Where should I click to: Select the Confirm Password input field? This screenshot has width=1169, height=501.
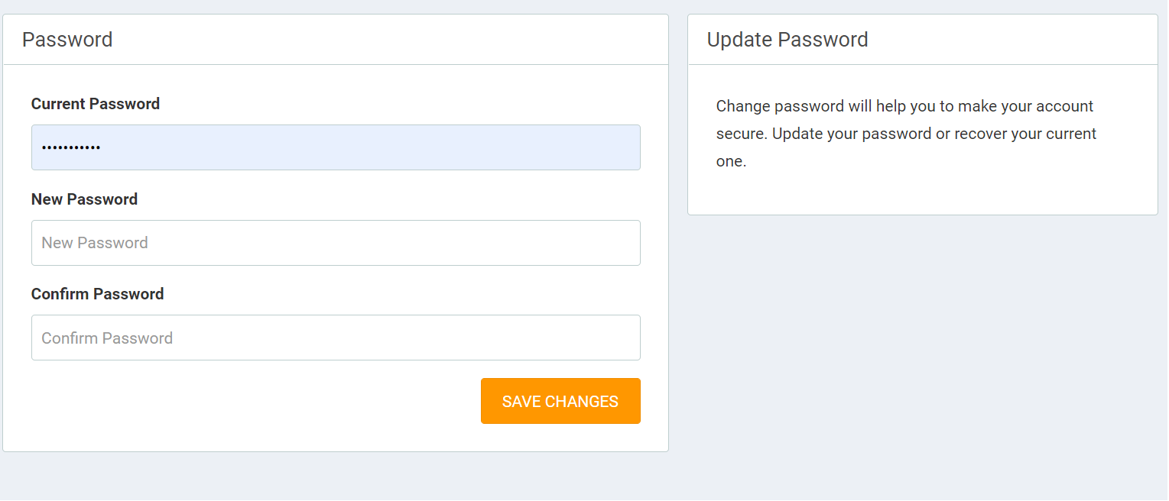[335, 338]
